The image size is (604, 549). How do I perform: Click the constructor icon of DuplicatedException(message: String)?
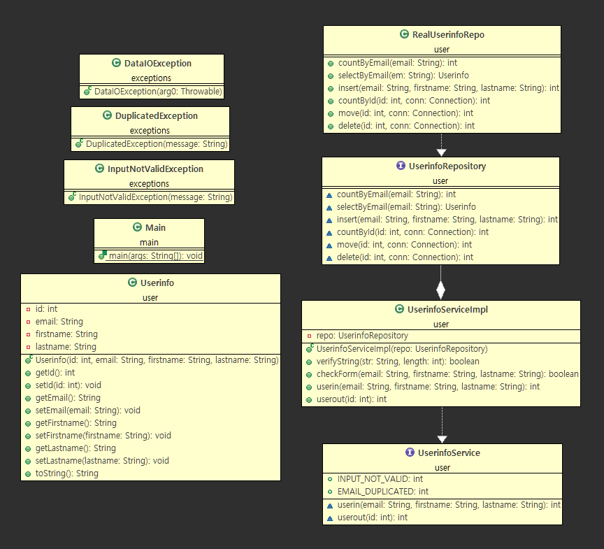coord(79,143)
